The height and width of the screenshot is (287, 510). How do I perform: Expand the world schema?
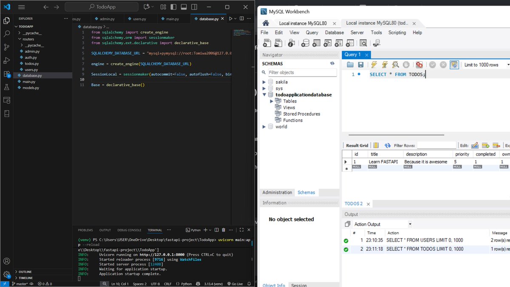(264, 127)
